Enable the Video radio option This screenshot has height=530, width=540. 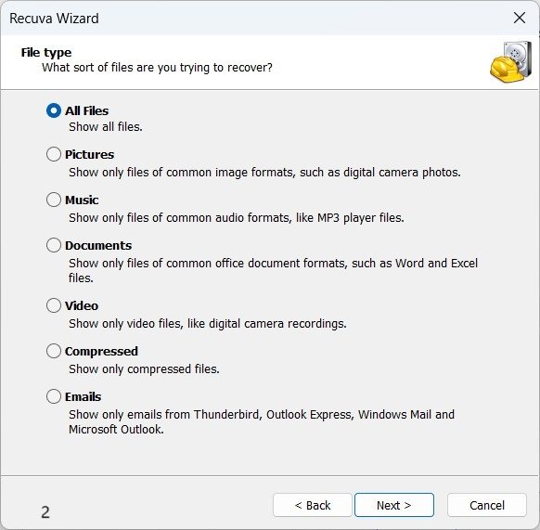(x=54, y=305)
